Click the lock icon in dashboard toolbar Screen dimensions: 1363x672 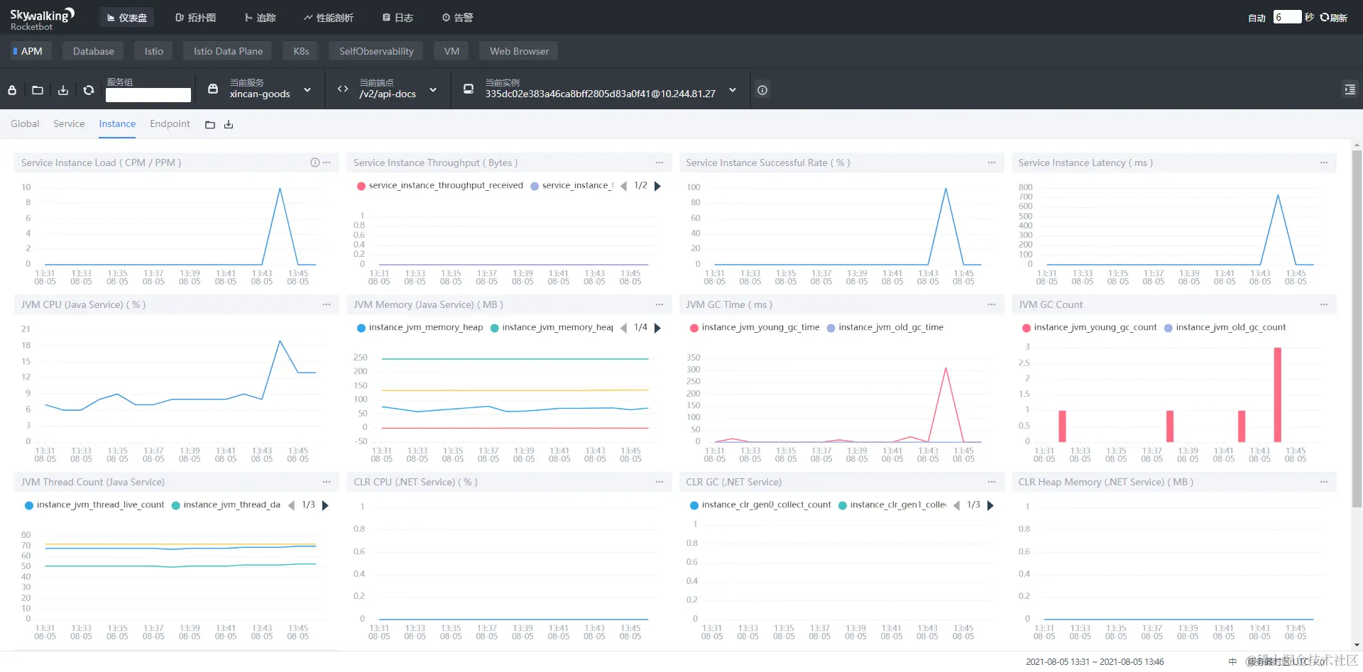pos(12,90)
